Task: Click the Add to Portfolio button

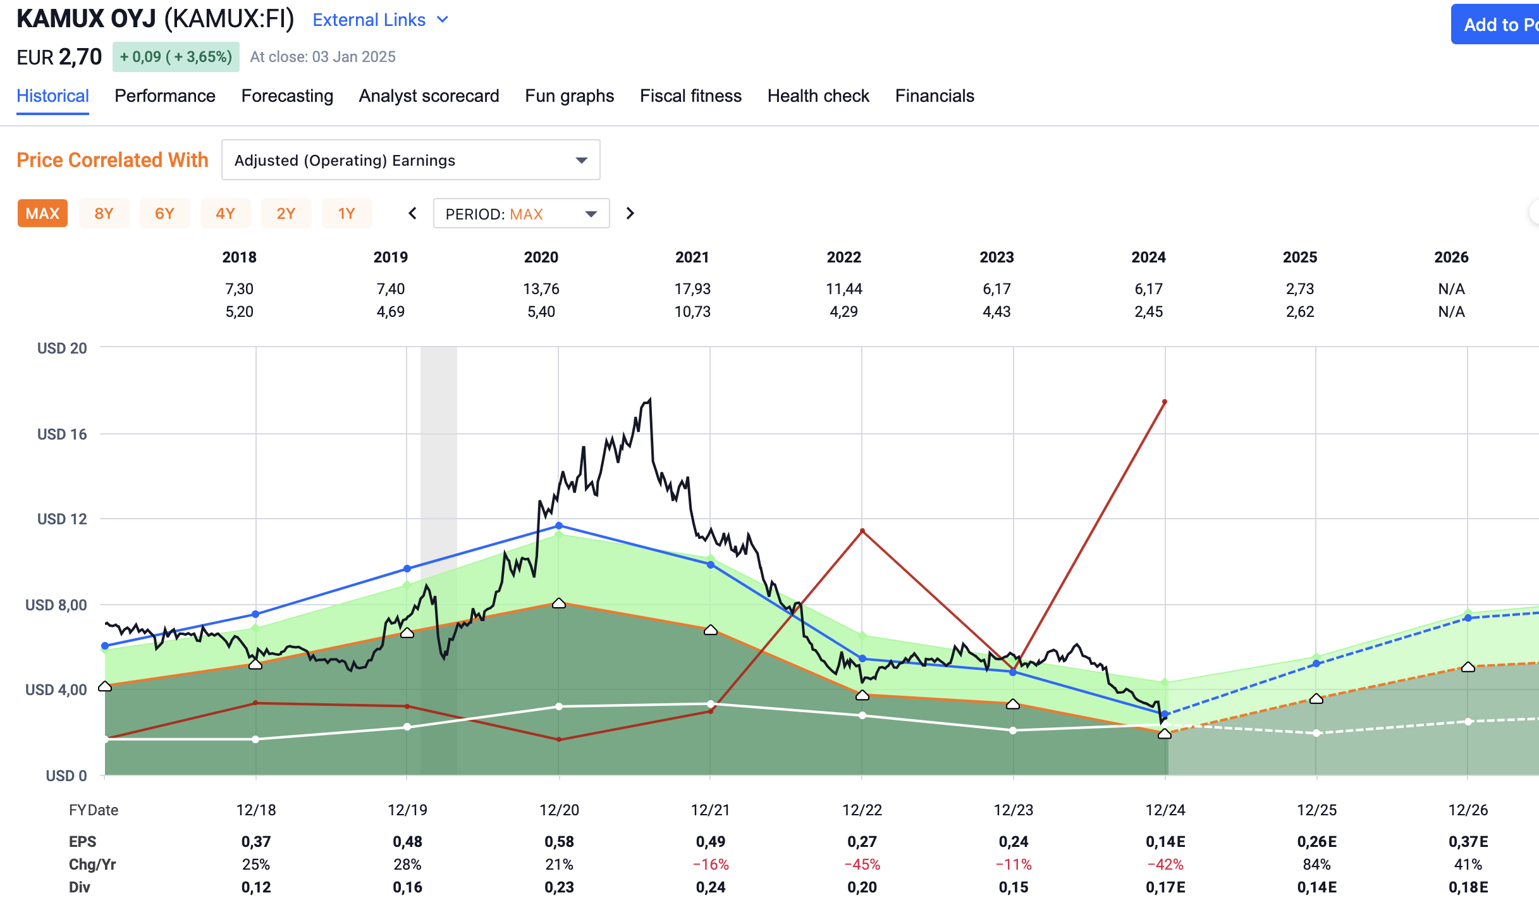Action: pyautogui.click(x=1496, y=25)
